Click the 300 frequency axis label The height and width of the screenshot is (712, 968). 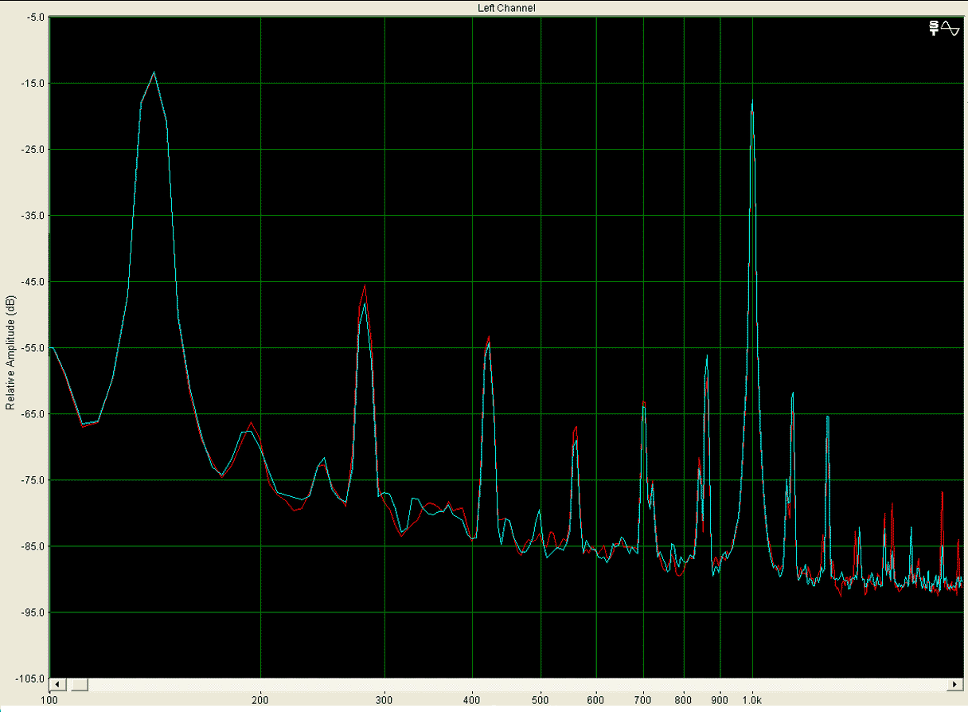(384, 701)
